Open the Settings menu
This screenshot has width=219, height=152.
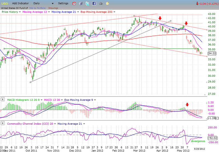point(63,3)
